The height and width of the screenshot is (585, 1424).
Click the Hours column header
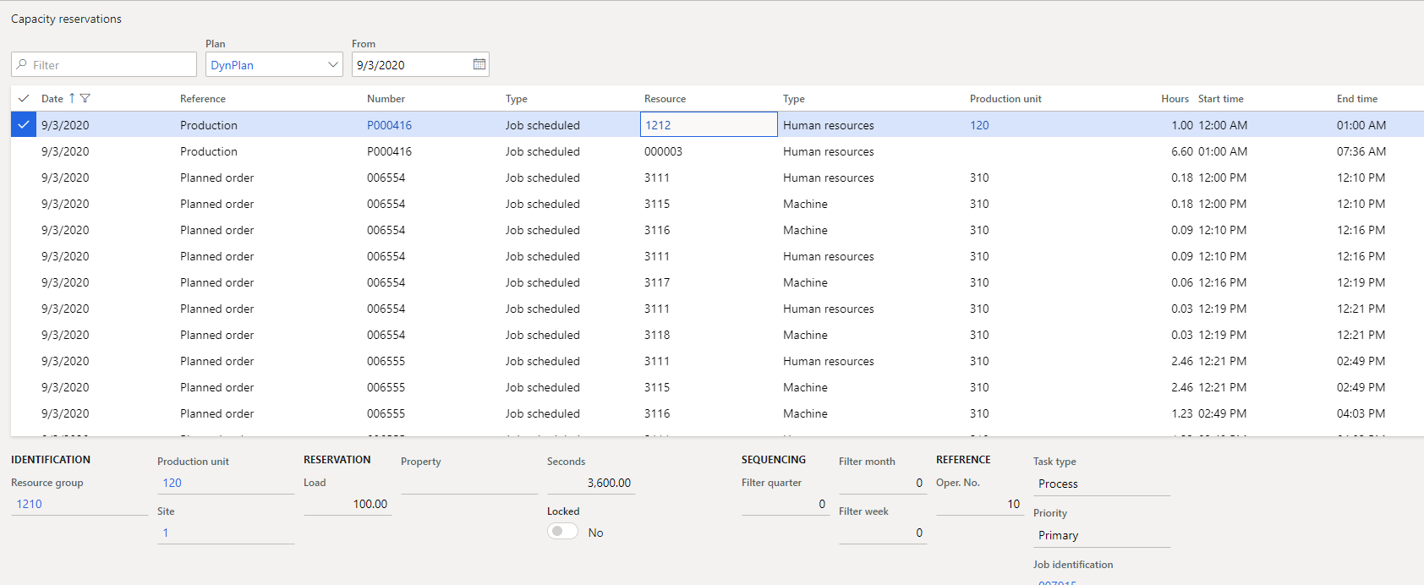click(x=1175, y=99)
